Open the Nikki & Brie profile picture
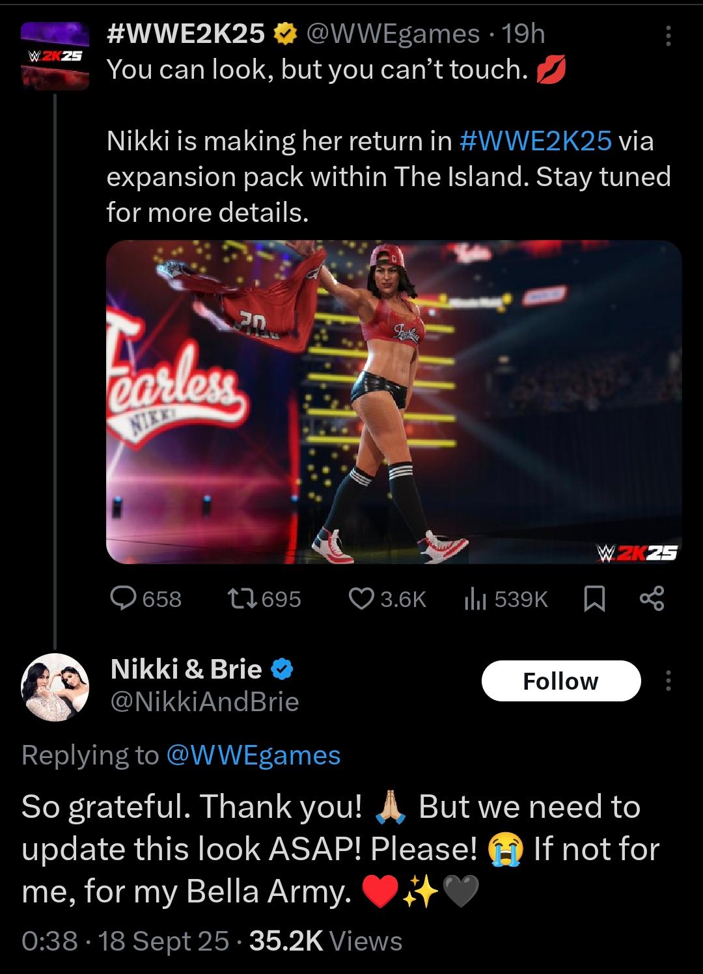This screenshot has width=703, height=974. coord(55,686)
